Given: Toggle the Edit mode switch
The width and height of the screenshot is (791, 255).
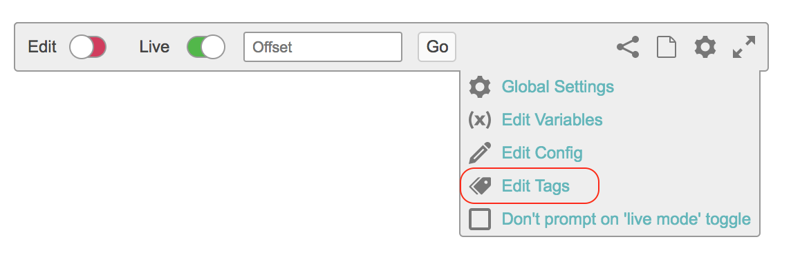Looking at the screenshot, I should [x=88, y=48].
